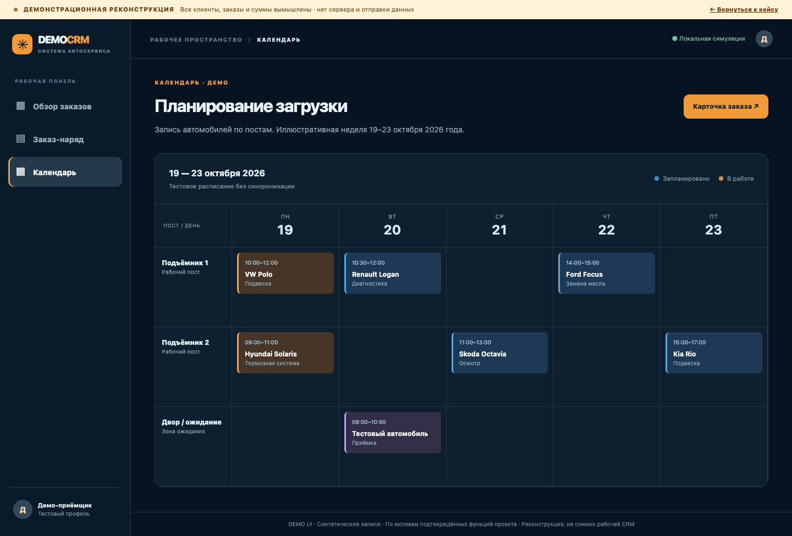Click the Тестовый автомобиль booking card
The height and width of the screenshot is (536, 792).
393,433
